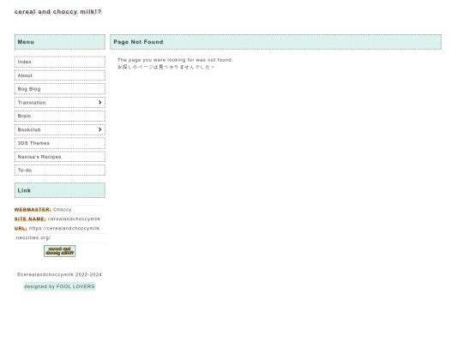
Task: Select the Choccy webmaster name text
Action: click(63, 210)
